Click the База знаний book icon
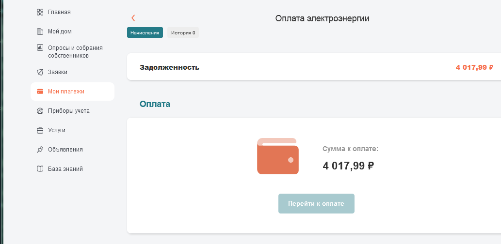This screenshot has width=501, height=244. (40, 169)
